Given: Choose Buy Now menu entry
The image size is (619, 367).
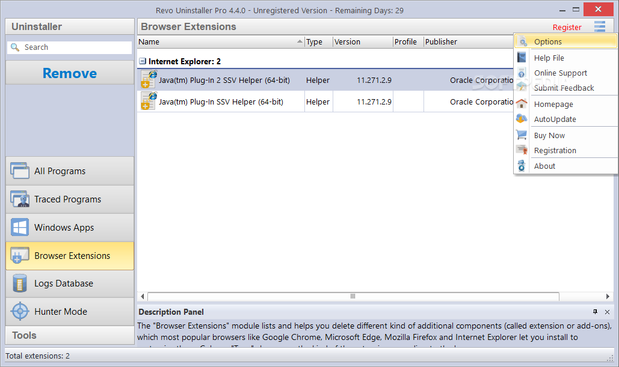Looking at the screenshot, I should pos(565,135).
